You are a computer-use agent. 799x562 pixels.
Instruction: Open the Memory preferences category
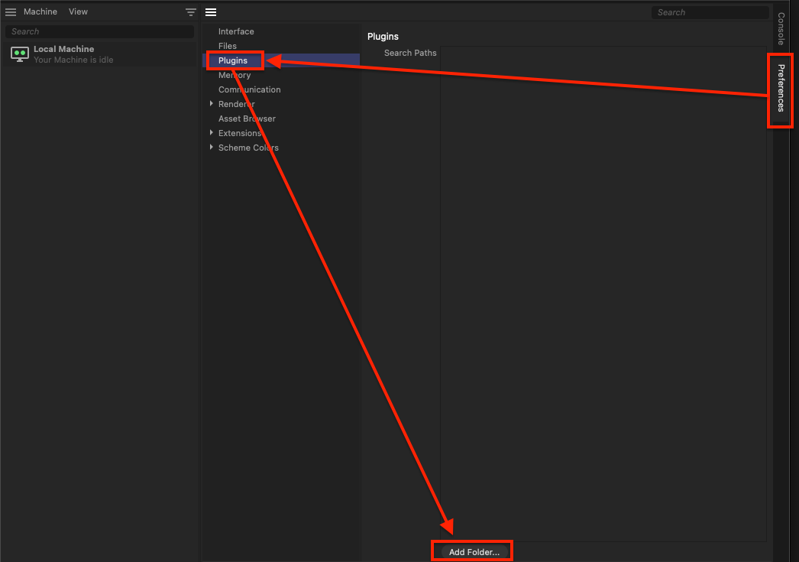(235, 75)
